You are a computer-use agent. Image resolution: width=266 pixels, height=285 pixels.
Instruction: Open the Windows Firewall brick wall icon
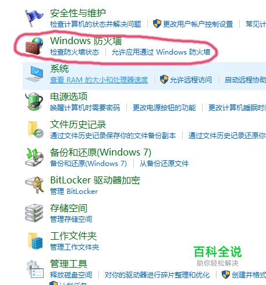pos(34,46)
